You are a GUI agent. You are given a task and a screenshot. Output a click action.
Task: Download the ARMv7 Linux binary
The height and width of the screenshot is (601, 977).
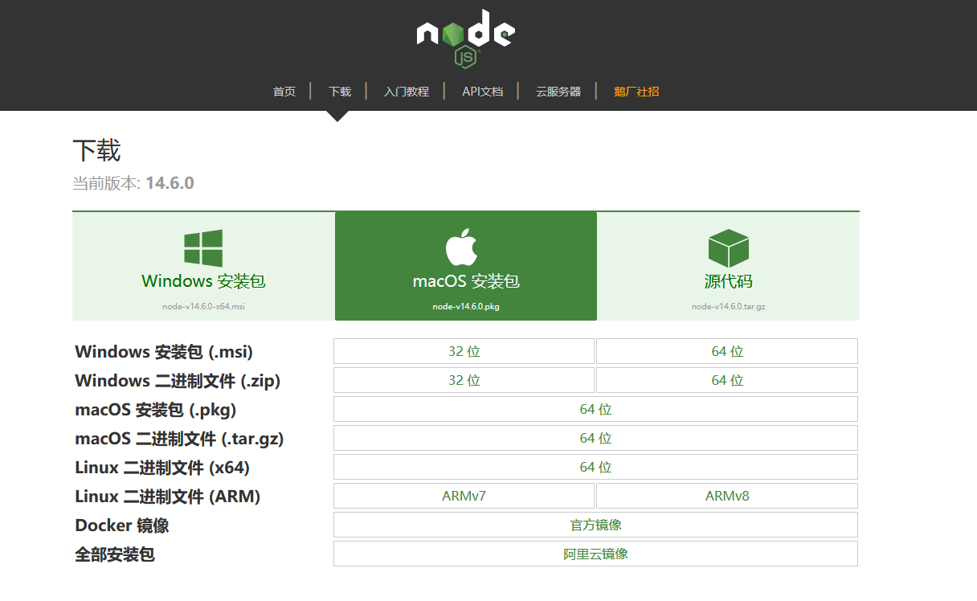point(464,496)
